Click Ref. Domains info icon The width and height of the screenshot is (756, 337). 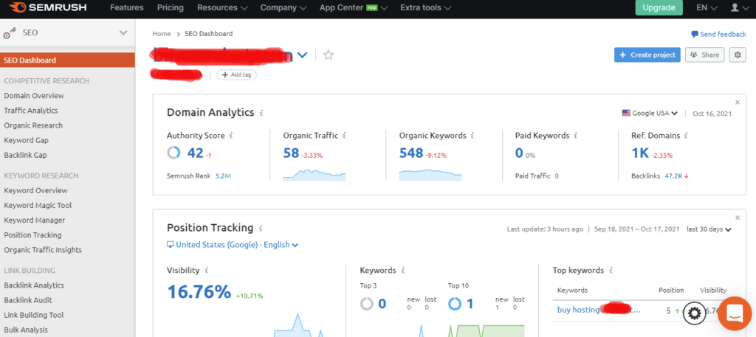[686, 136]
